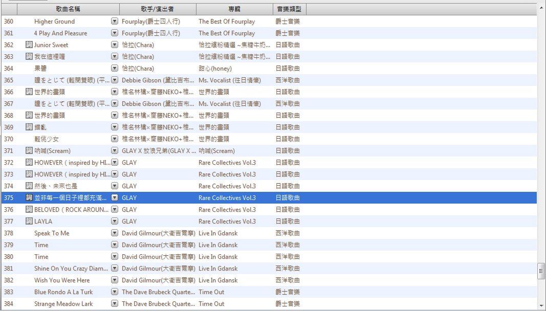
Task: Click David Gilmour artist in row 381
Action: point(159,268)
